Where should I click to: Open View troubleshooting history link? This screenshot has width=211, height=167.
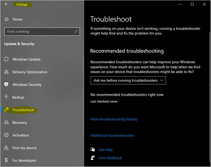tap(114, 119)
